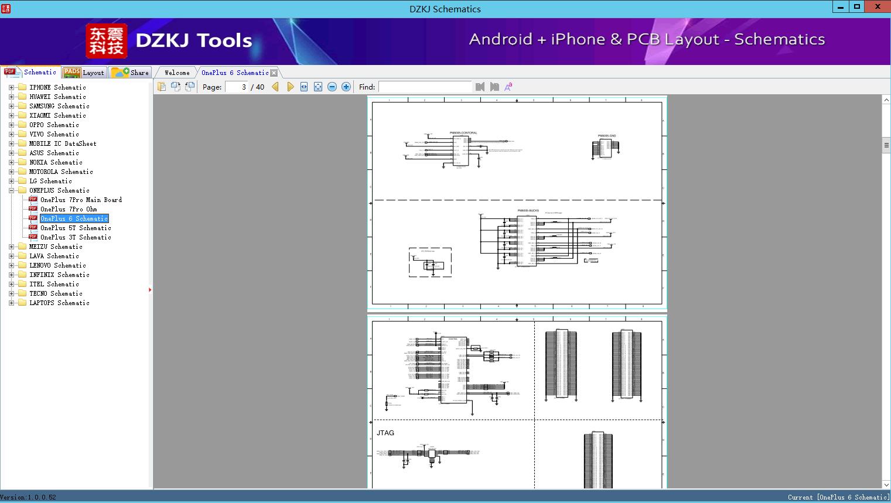Screen dimensions: 891x503
Task: Expand the IPHONE Schematic folder
Action: (11, 87)
